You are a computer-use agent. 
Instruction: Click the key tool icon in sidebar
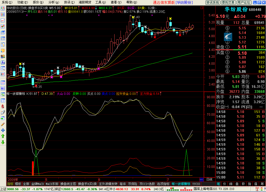[x=3, y=112]
